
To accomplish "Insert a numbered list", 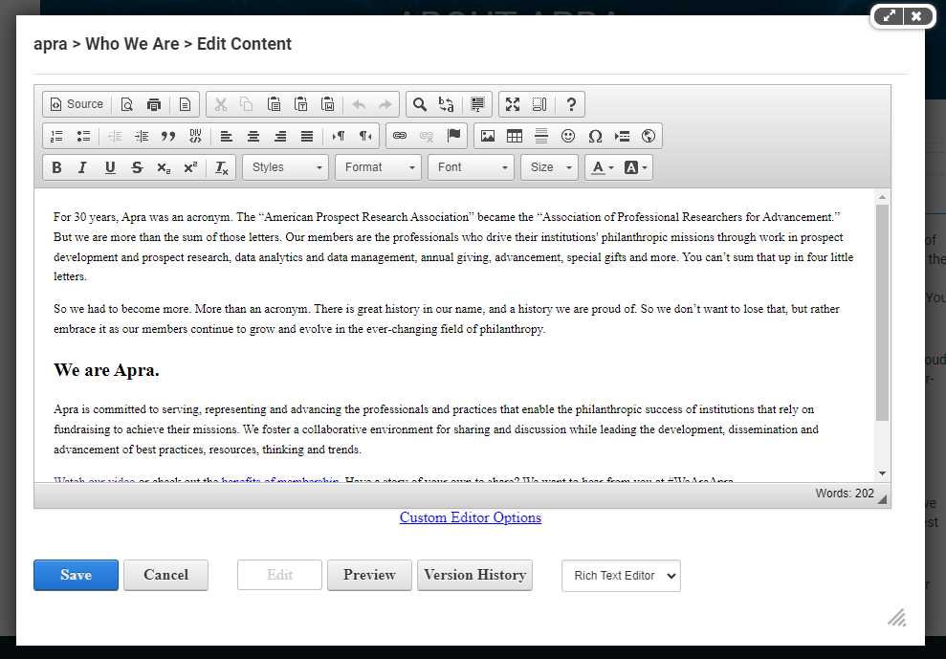I will [56, 137].
